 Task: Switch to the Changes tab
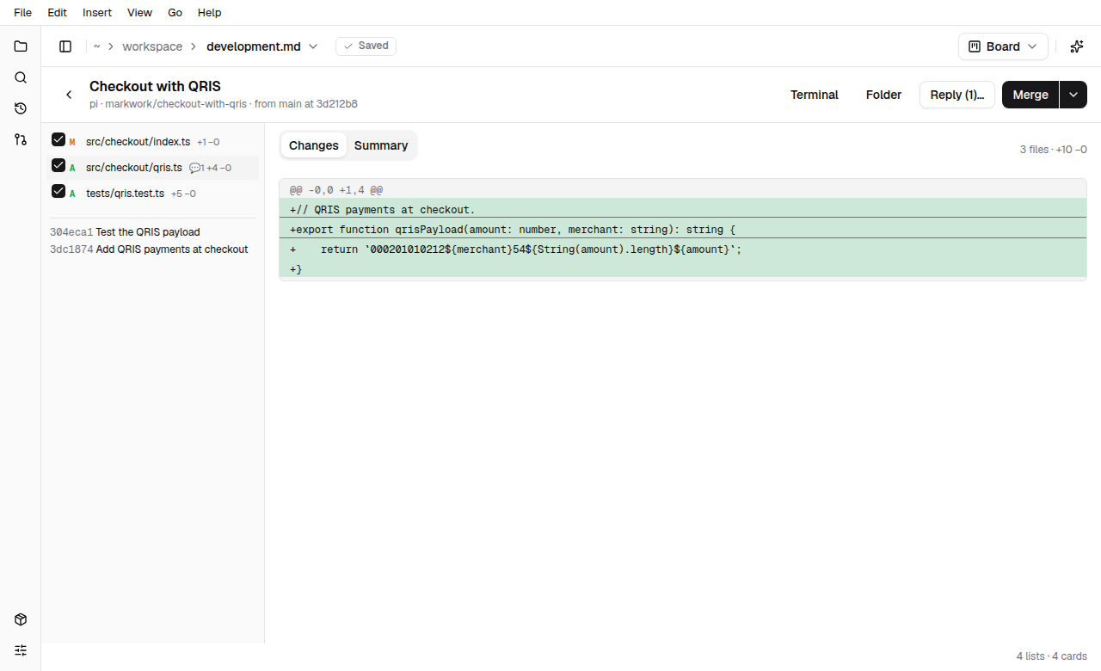click(314, 145)
